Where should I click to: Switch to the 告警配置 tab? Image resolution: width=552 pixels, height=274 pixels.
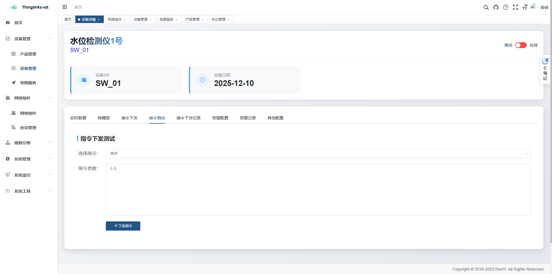220,118
